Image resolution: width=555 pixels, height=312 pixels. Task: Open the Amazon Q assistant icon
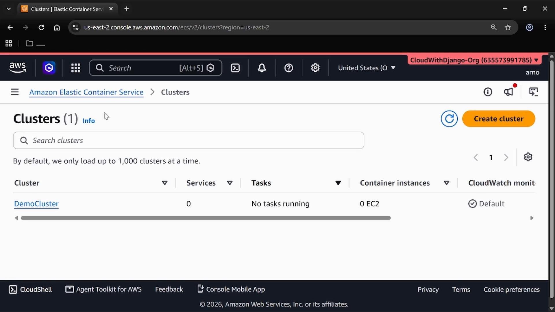pyautogui.click(x=49, y=68)
